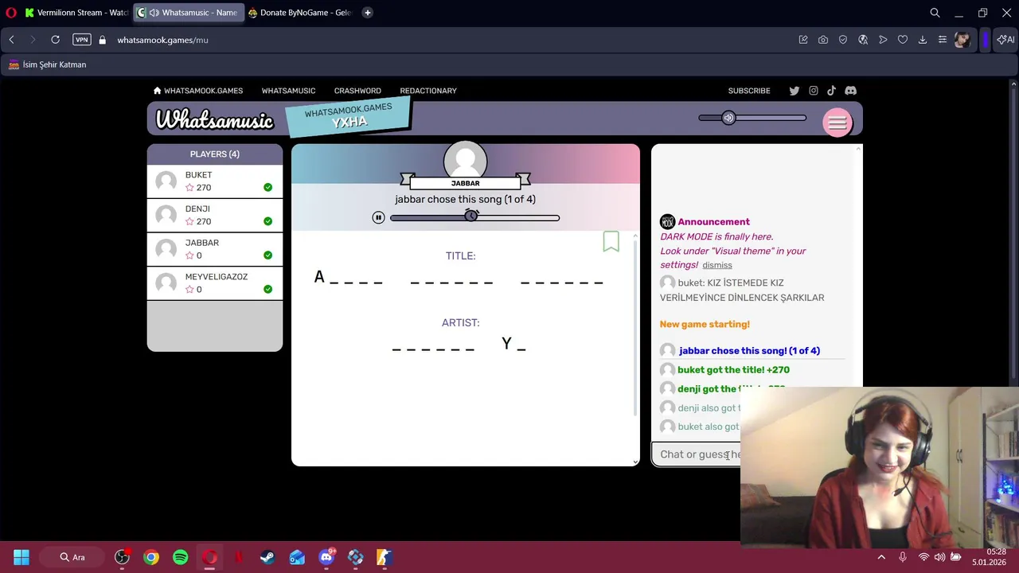The width and height of the screenshot is (1019, 573).
Task: Open the WHATSAMUSIC nav item
Action: click(x=288, y=91)
